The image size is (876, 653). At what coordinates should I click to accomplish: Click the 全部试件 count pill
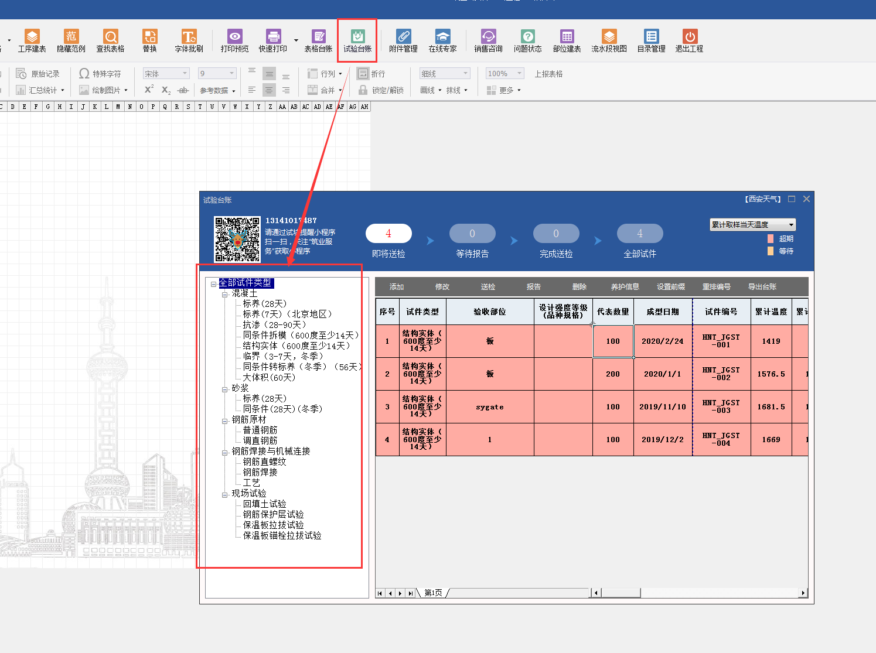[x=640, y=234]
